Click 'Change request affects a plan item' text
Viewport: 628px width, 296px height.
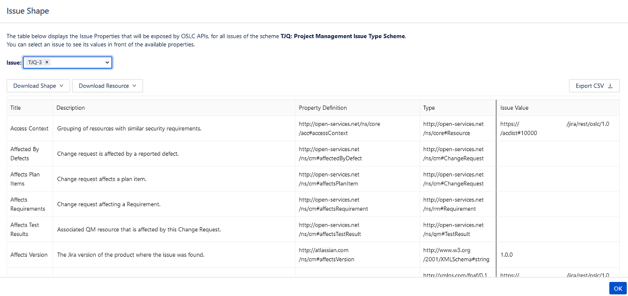(x=102, y=179)
